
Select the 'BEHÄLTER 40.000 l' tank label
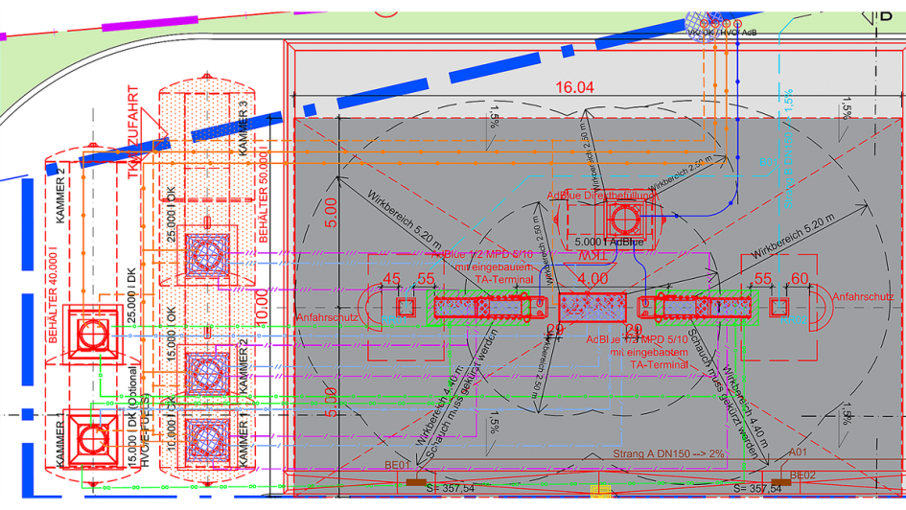coord(53,295)
